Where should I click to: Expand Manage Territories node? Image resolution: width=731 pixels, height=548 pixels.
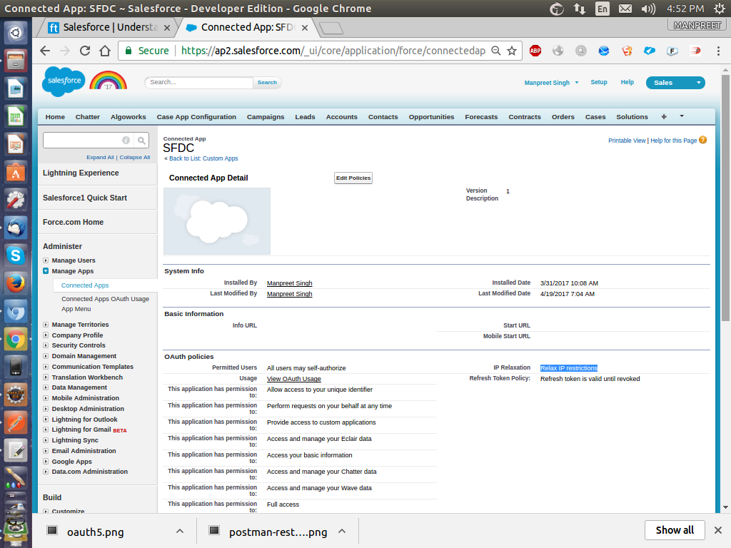[x=46, y=325]
